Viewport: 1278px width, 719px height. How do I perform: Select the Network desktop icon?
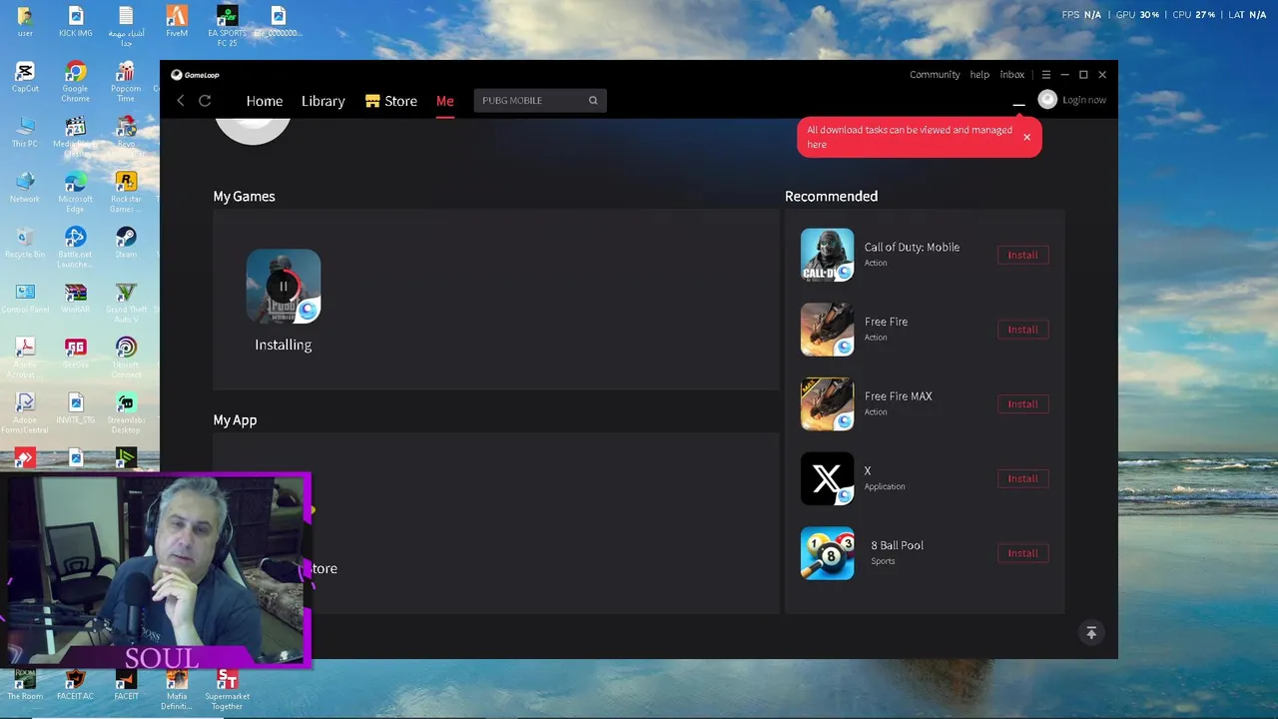pos(25,187)
